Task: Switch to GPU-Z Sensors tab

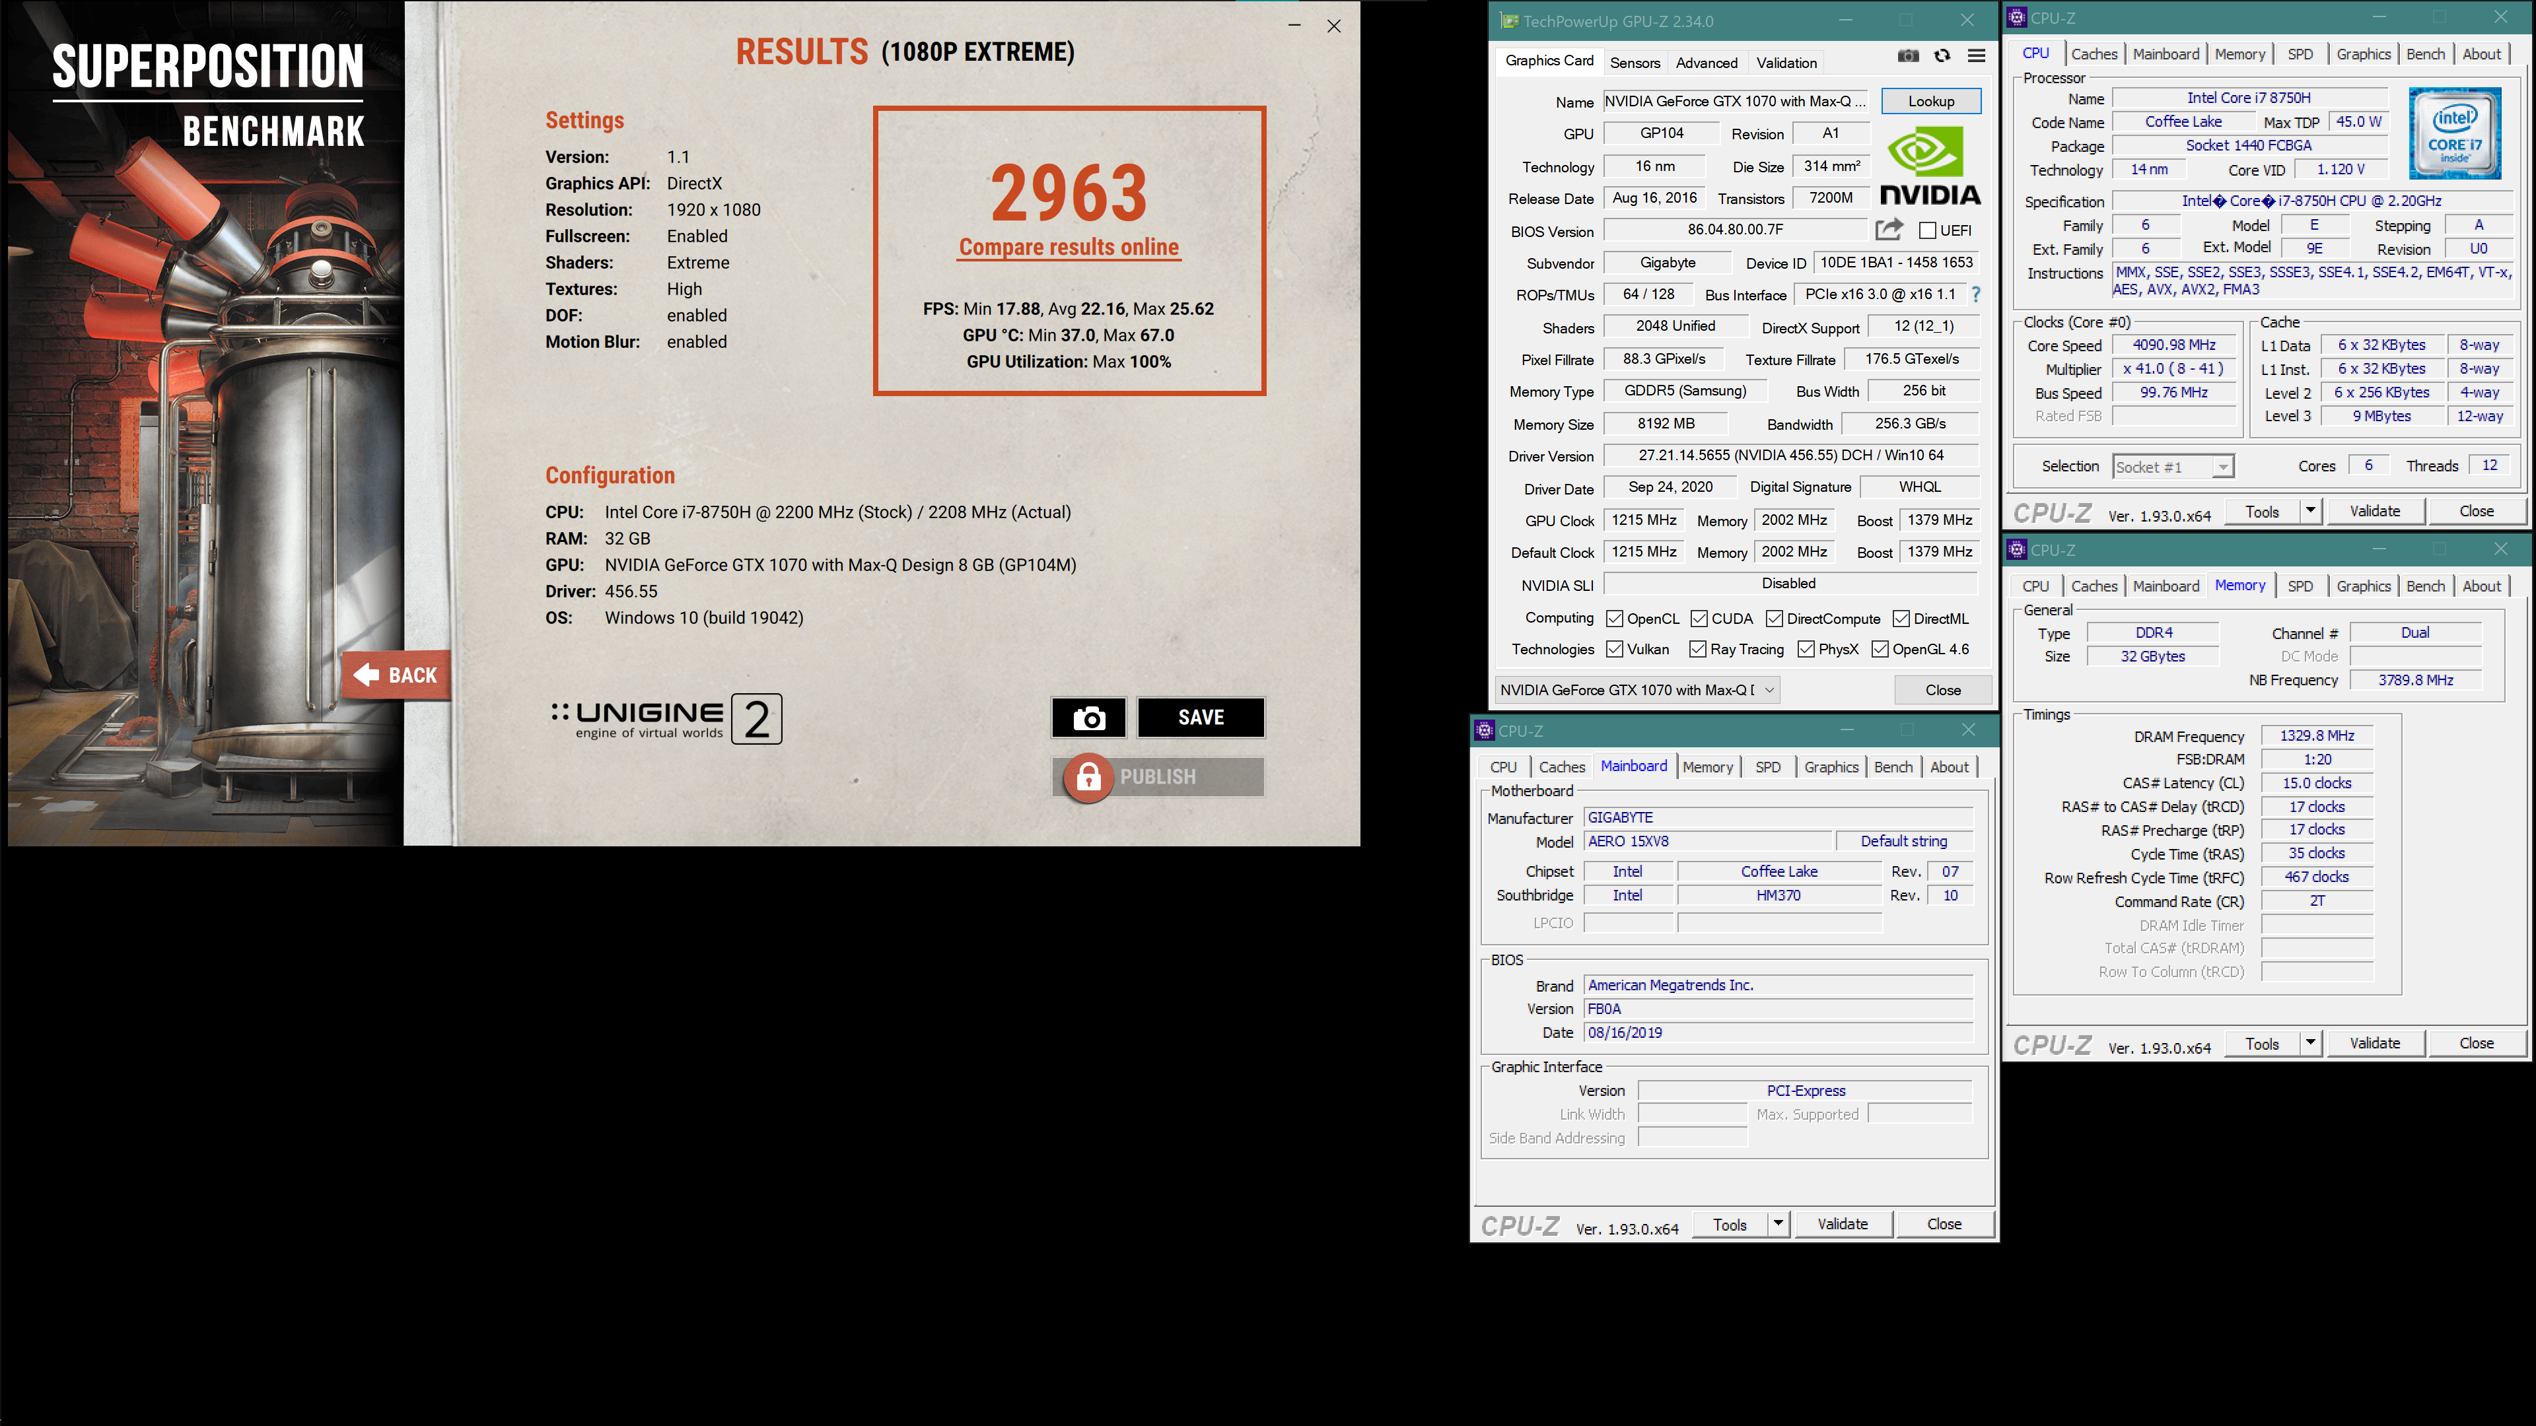Action: coord(1635,62)
